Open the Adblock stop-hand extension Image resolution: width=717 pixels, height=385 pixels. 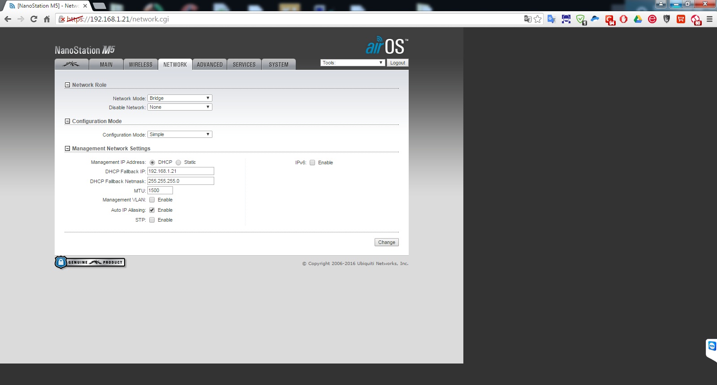pyautogui.click(x=624, y=19)
